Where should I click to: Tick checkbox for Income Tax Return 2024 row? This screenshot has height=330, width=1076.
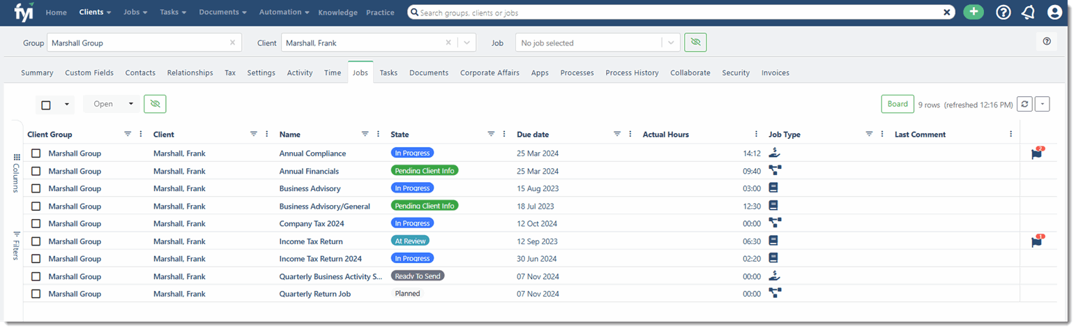(36, 259)
